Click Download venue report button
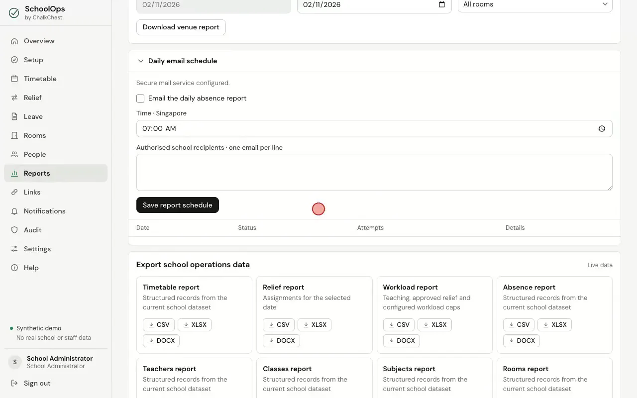Viewport: 637px width, 398px height. coord(181,27)
